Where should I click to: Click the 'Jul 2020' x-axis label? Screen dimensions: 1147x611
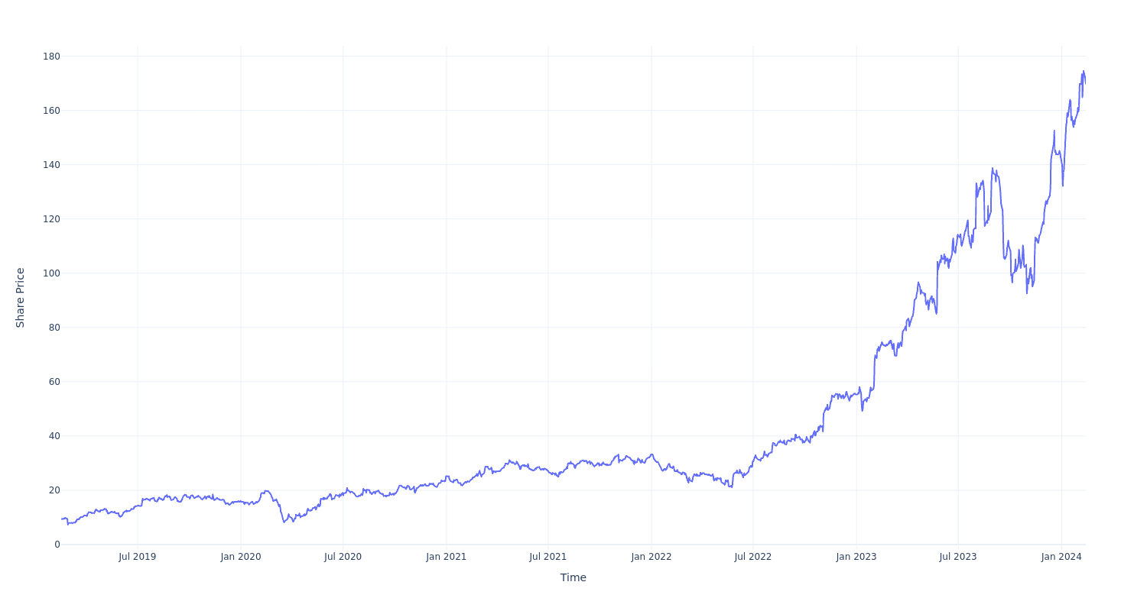coord(343,557)
